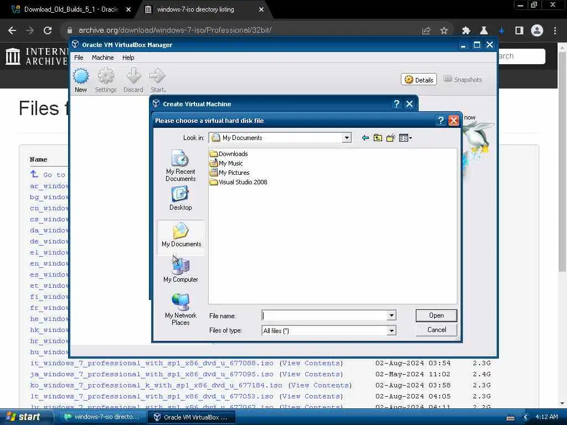
Task: Expand the File name dropdown arrow
Action: coord(391,315)
